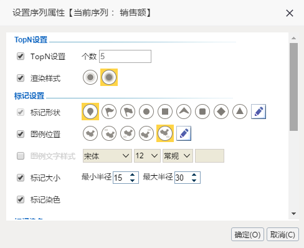The height and width of the screenshot is (248, 304).
Task: Click the 取消(C) button
Action: tap(283, 234)
